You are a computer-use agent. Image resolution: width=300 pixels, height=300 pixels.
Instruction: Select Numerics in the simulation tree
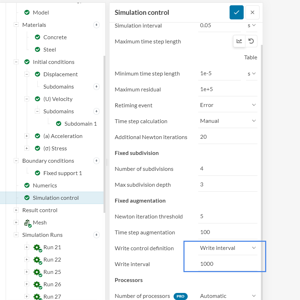click(45, 185)
